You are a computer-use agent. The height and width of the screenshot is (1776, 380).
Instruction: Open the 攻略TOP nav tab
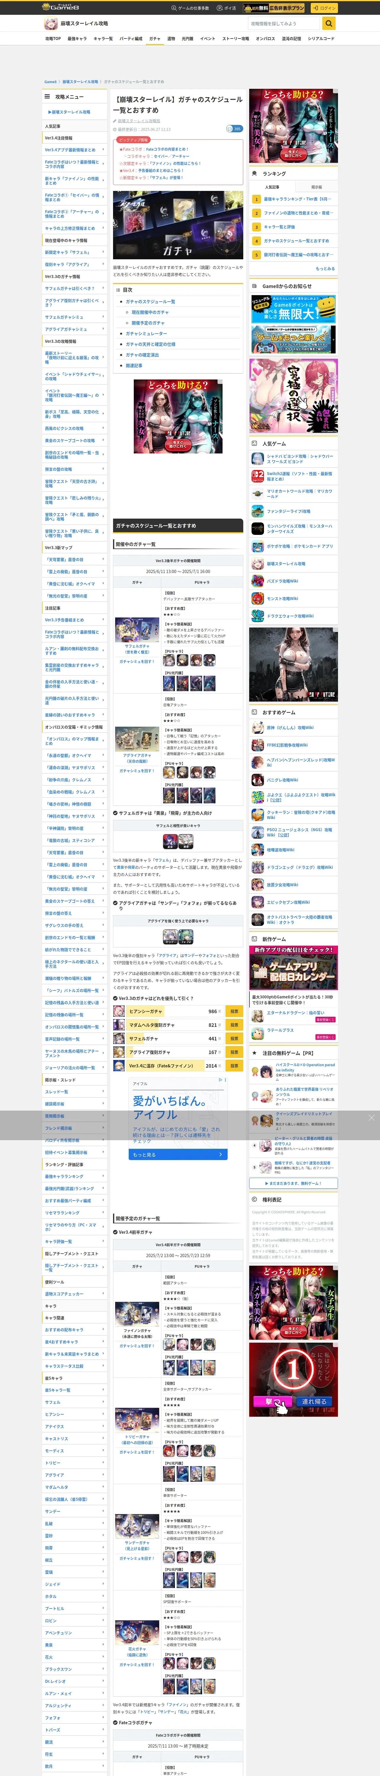click(53, 38)
